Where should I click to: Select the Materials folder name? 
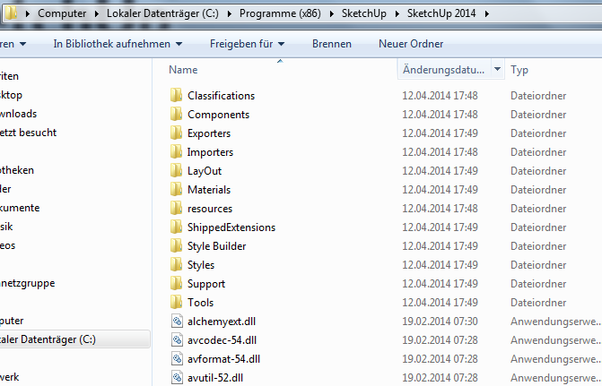208,190
